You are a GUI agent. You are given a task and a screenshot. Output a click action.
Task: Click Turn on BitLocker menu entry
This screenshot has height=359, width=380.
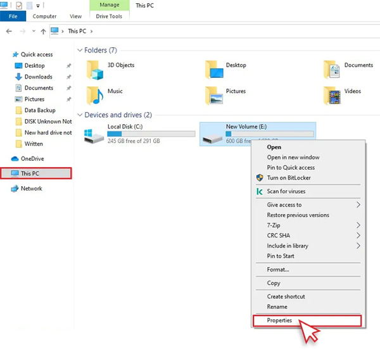tap(288, 178)
